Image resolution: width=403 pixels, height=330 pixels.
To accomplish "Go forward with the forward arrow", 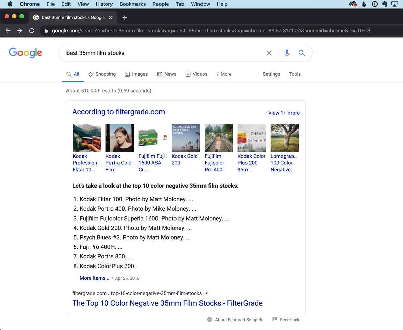I will pos(20,31).
